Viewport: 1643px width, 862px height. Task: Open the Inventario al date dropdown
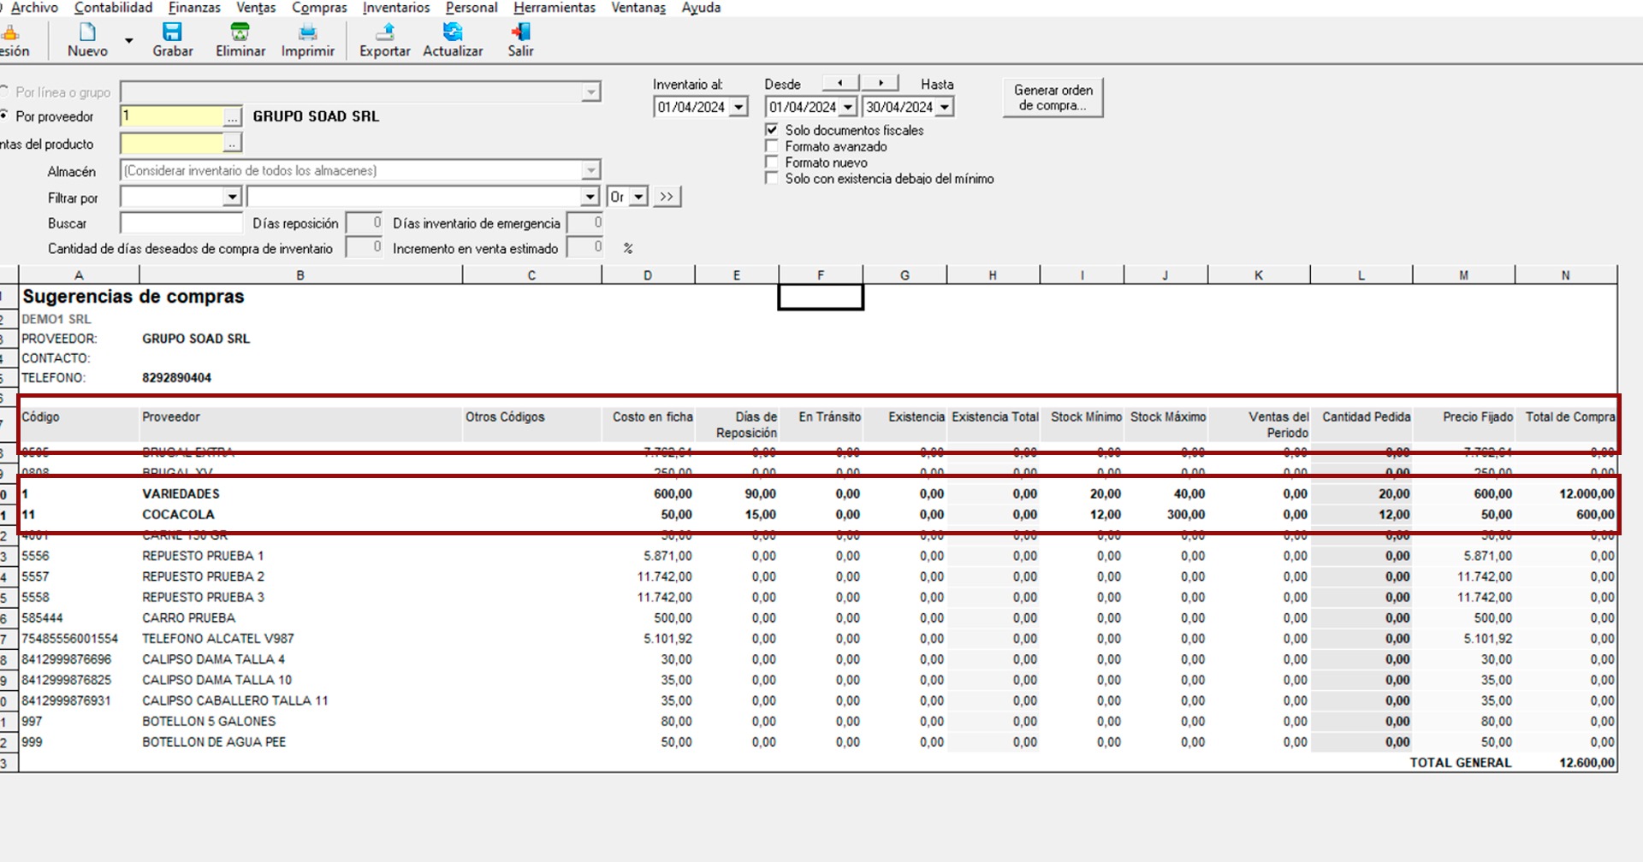pyautogui.click(x=738, y=108)
